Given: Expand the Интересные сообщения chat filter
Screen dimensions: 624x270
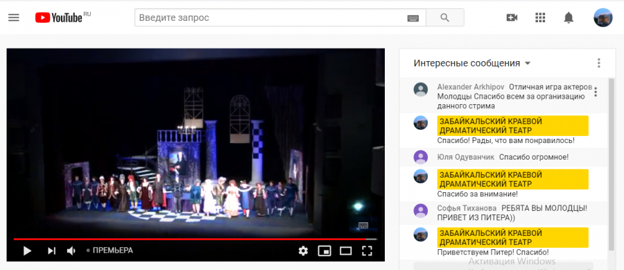Looking at the screenshot, I should tap(472, 63).
